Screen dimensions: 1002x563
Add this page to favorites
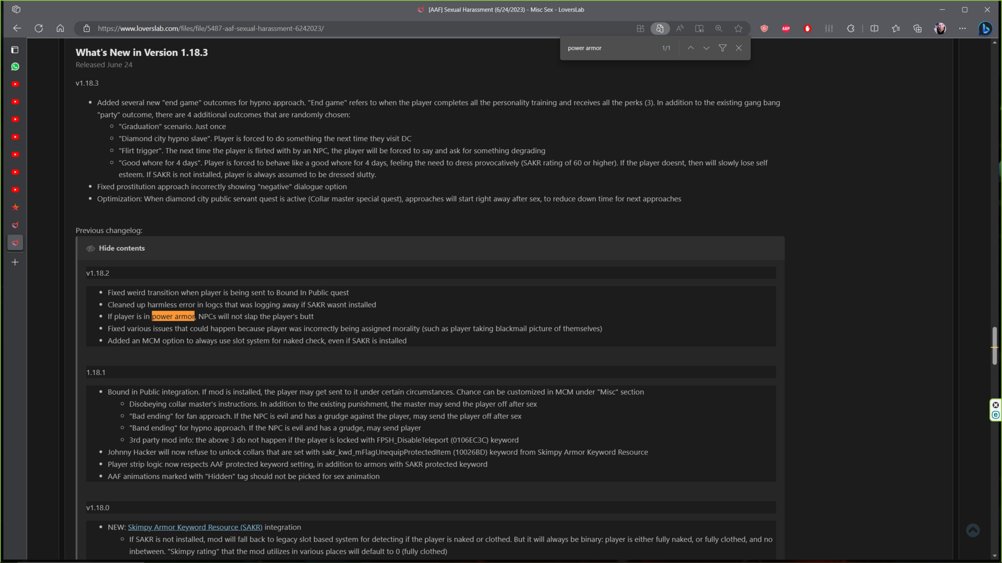(x=738, y=29)
